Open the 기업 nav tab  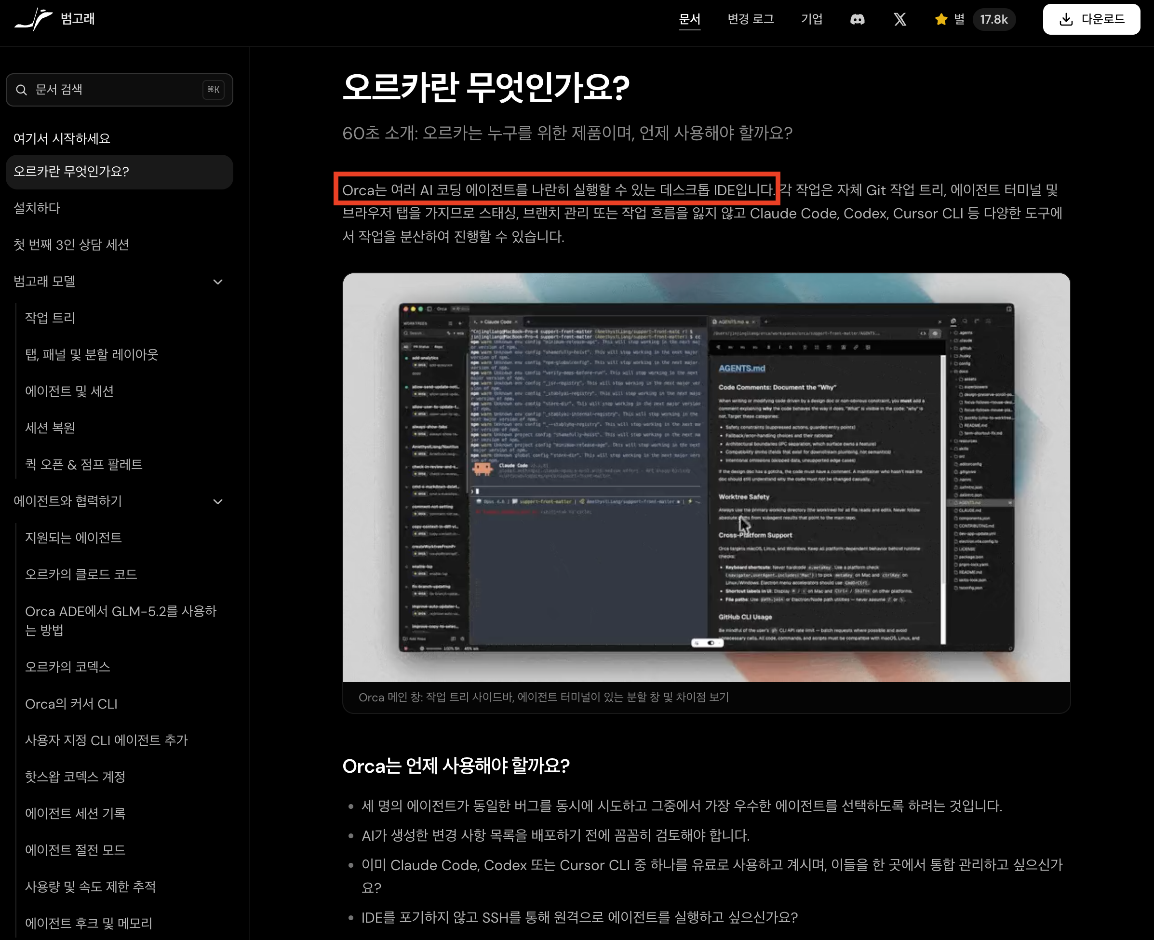[812, 19]
